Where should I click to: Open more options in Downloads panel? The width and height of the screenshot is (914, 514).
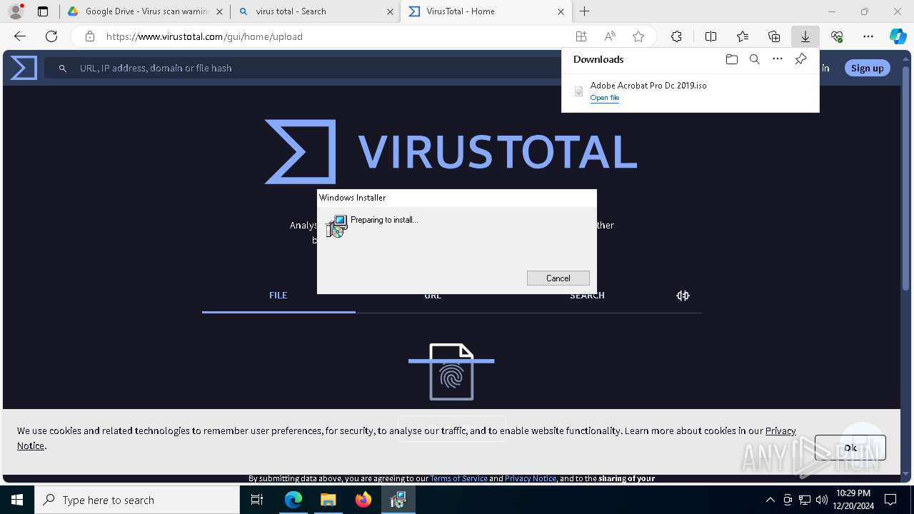pyautogui.click(x=778, y=59)
